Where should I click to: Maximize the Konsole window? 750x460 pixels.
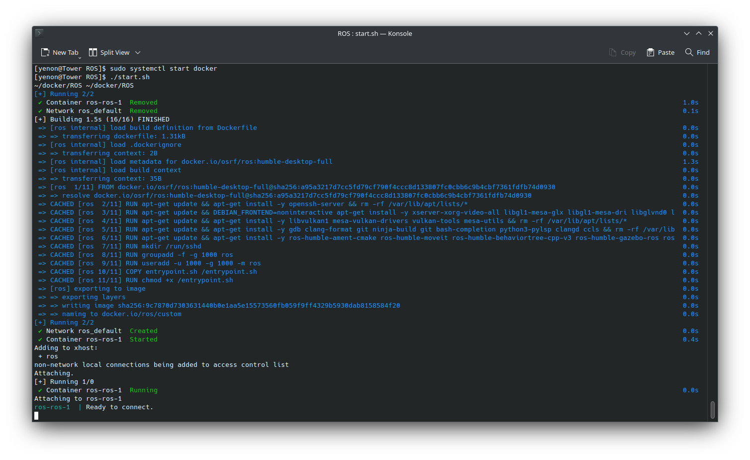click(x=699, y=33)
